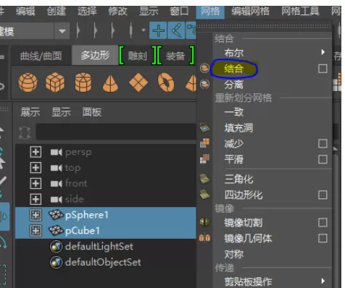Open the Edit (编辑) menu

point(25,11)
